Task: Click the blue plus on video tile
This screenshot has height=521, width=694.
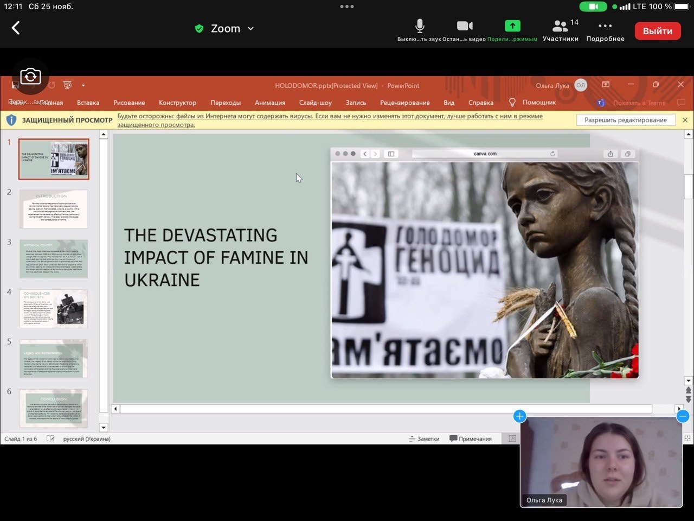Action: click(x=519, y=416)
